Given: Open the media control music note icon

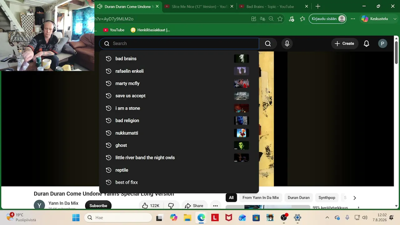Looking at the screenshot, I should [291, 19].
